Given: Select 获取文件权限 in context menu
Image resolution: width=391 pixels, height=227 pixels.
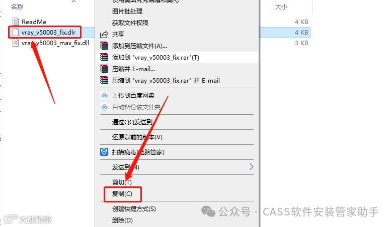Looking at the screenshot, I should pyautogui.click(x=130, y=23).
